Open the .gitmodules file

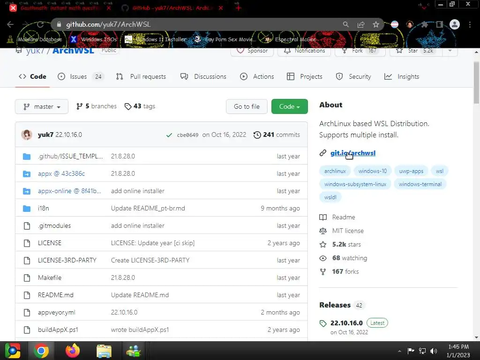[54, 225]
